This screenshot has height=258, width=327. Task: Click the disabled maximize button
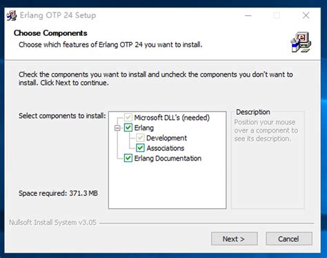277,15
